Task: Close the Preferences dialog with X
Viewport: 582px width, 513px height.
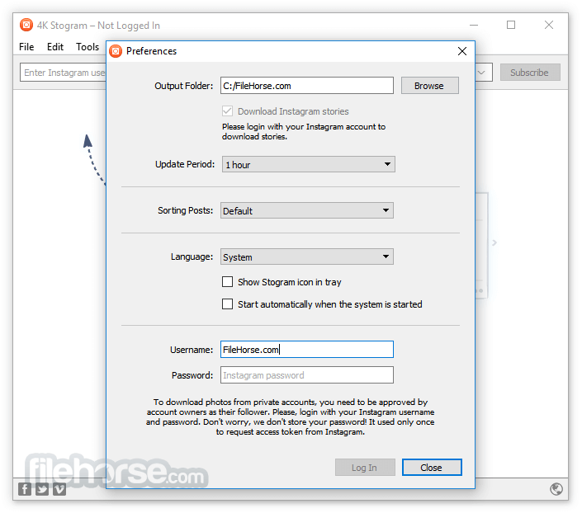Action: [x=462, y=51]
